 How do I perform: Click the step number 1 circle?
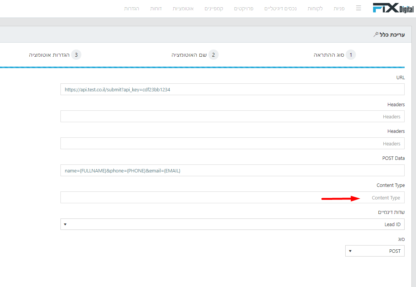point(351,55)
